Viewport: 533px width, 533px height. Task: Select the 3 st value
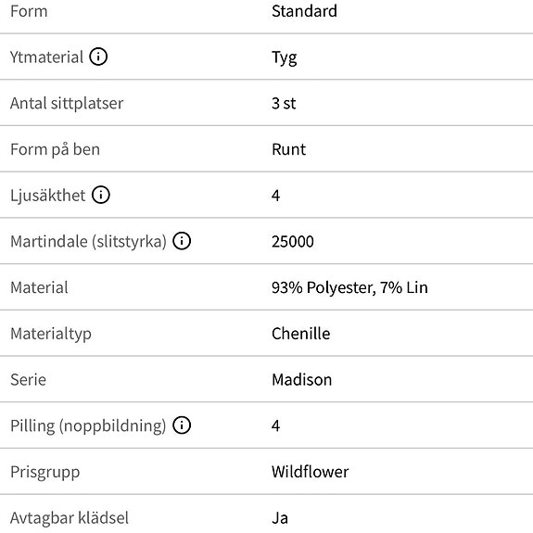click(x=284, y=103)
